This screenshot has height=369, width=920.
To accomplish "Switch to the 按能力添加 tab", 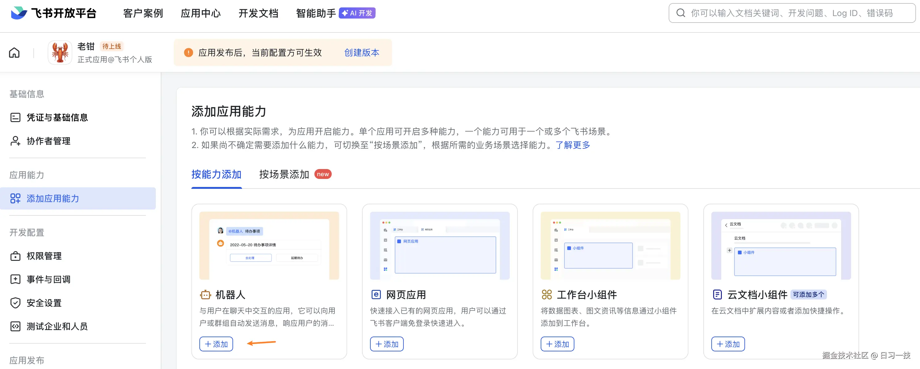I will click(216, 175).
